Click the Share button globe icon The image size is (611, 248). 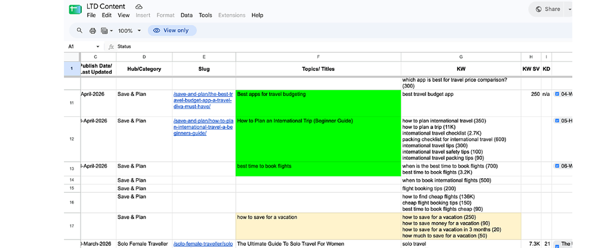(539, 9)
